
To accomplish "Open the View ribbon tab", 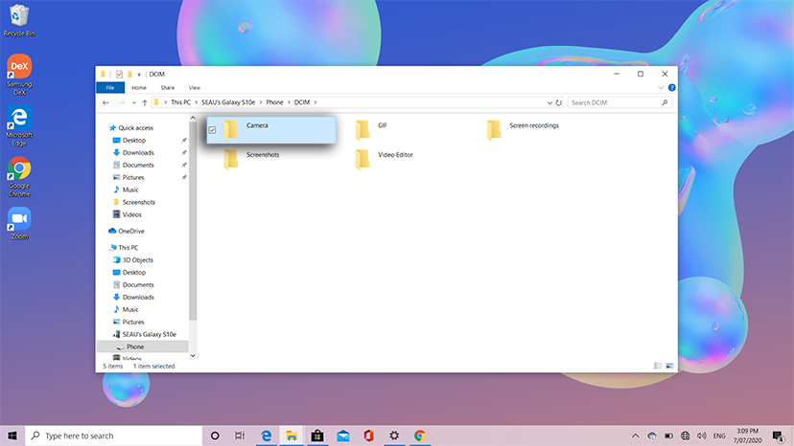I will [x=195, y=88].
